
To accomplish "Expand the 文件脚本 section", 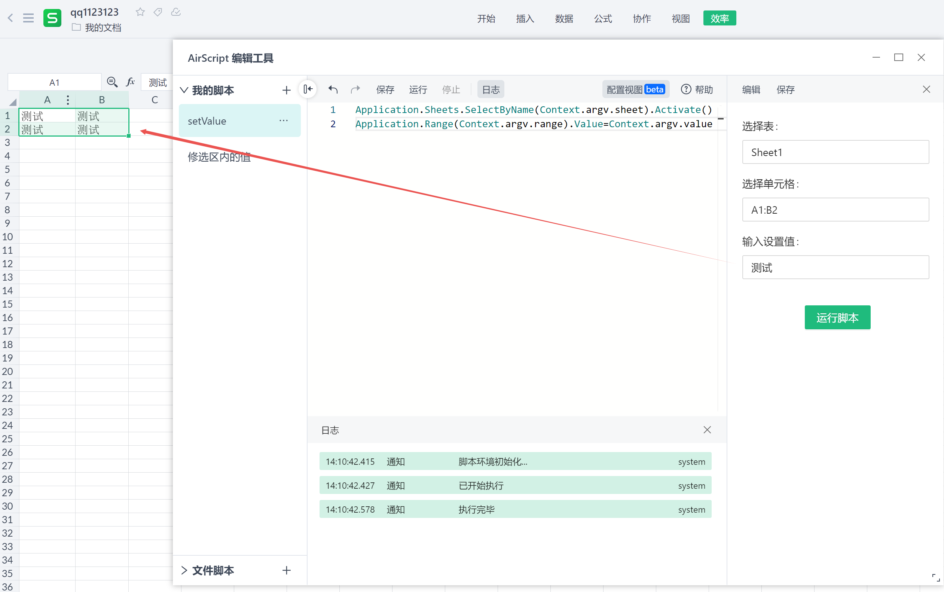I will click(x=184, y=570).
